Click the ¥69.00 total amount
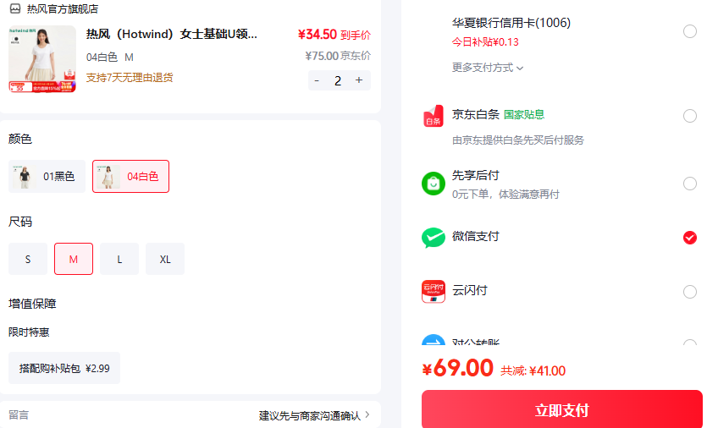The height and width of the screenshot is (428, 718). click(x=458, y=368)
